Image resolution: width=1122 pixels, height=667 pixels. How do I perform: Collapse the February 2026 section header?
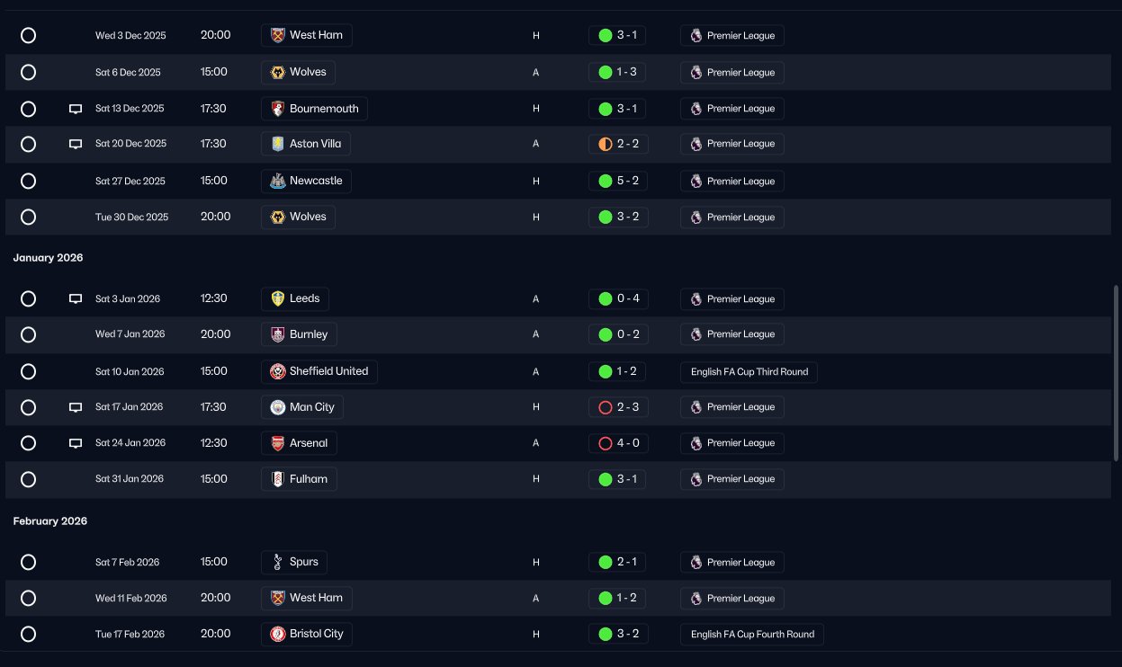click(50, 521)
